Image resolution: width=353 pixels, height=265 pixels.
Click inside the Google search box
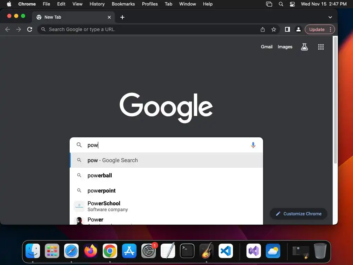tap(166, 145)
